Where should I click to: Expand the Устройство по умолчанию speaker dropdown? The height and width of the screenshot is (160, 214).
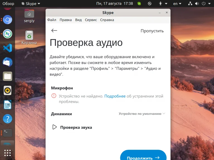(142, 114)
